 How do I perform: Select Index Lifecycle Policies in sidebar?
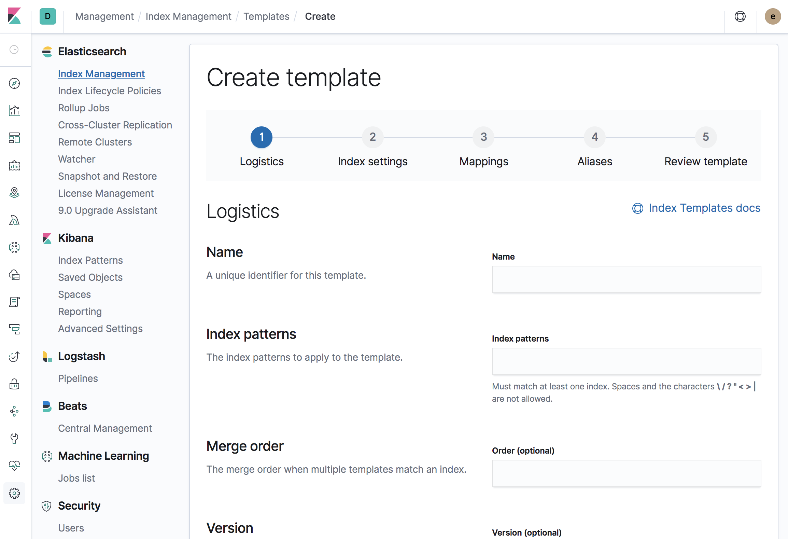(109, 91)
